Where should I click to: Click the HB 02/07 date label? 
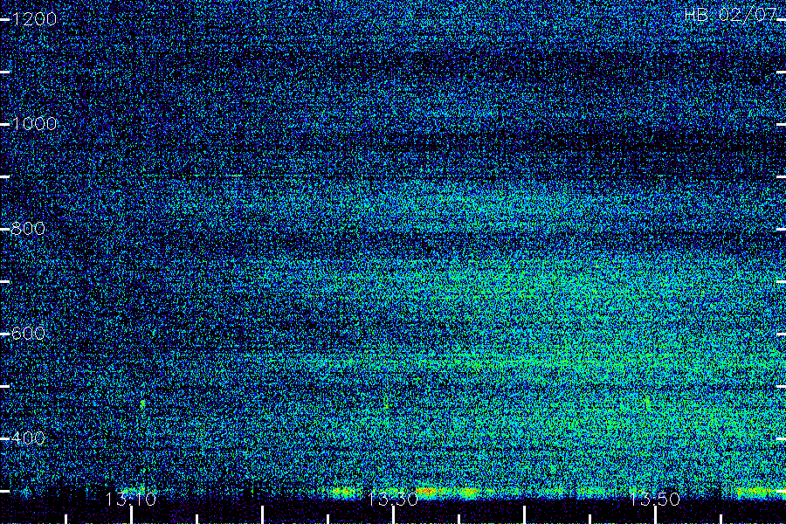pos(730,15)
